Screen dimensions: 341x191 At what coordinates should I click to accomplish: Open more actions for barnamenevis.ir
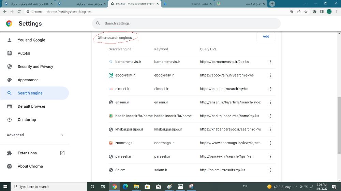[x=270, y=62]
